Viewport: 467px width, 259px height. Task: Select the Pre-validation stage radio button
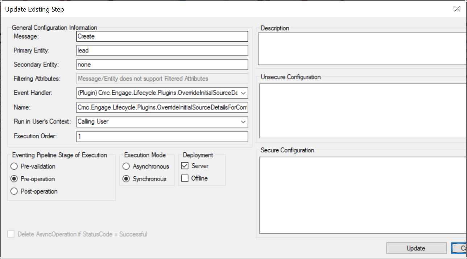click(14, 167)
